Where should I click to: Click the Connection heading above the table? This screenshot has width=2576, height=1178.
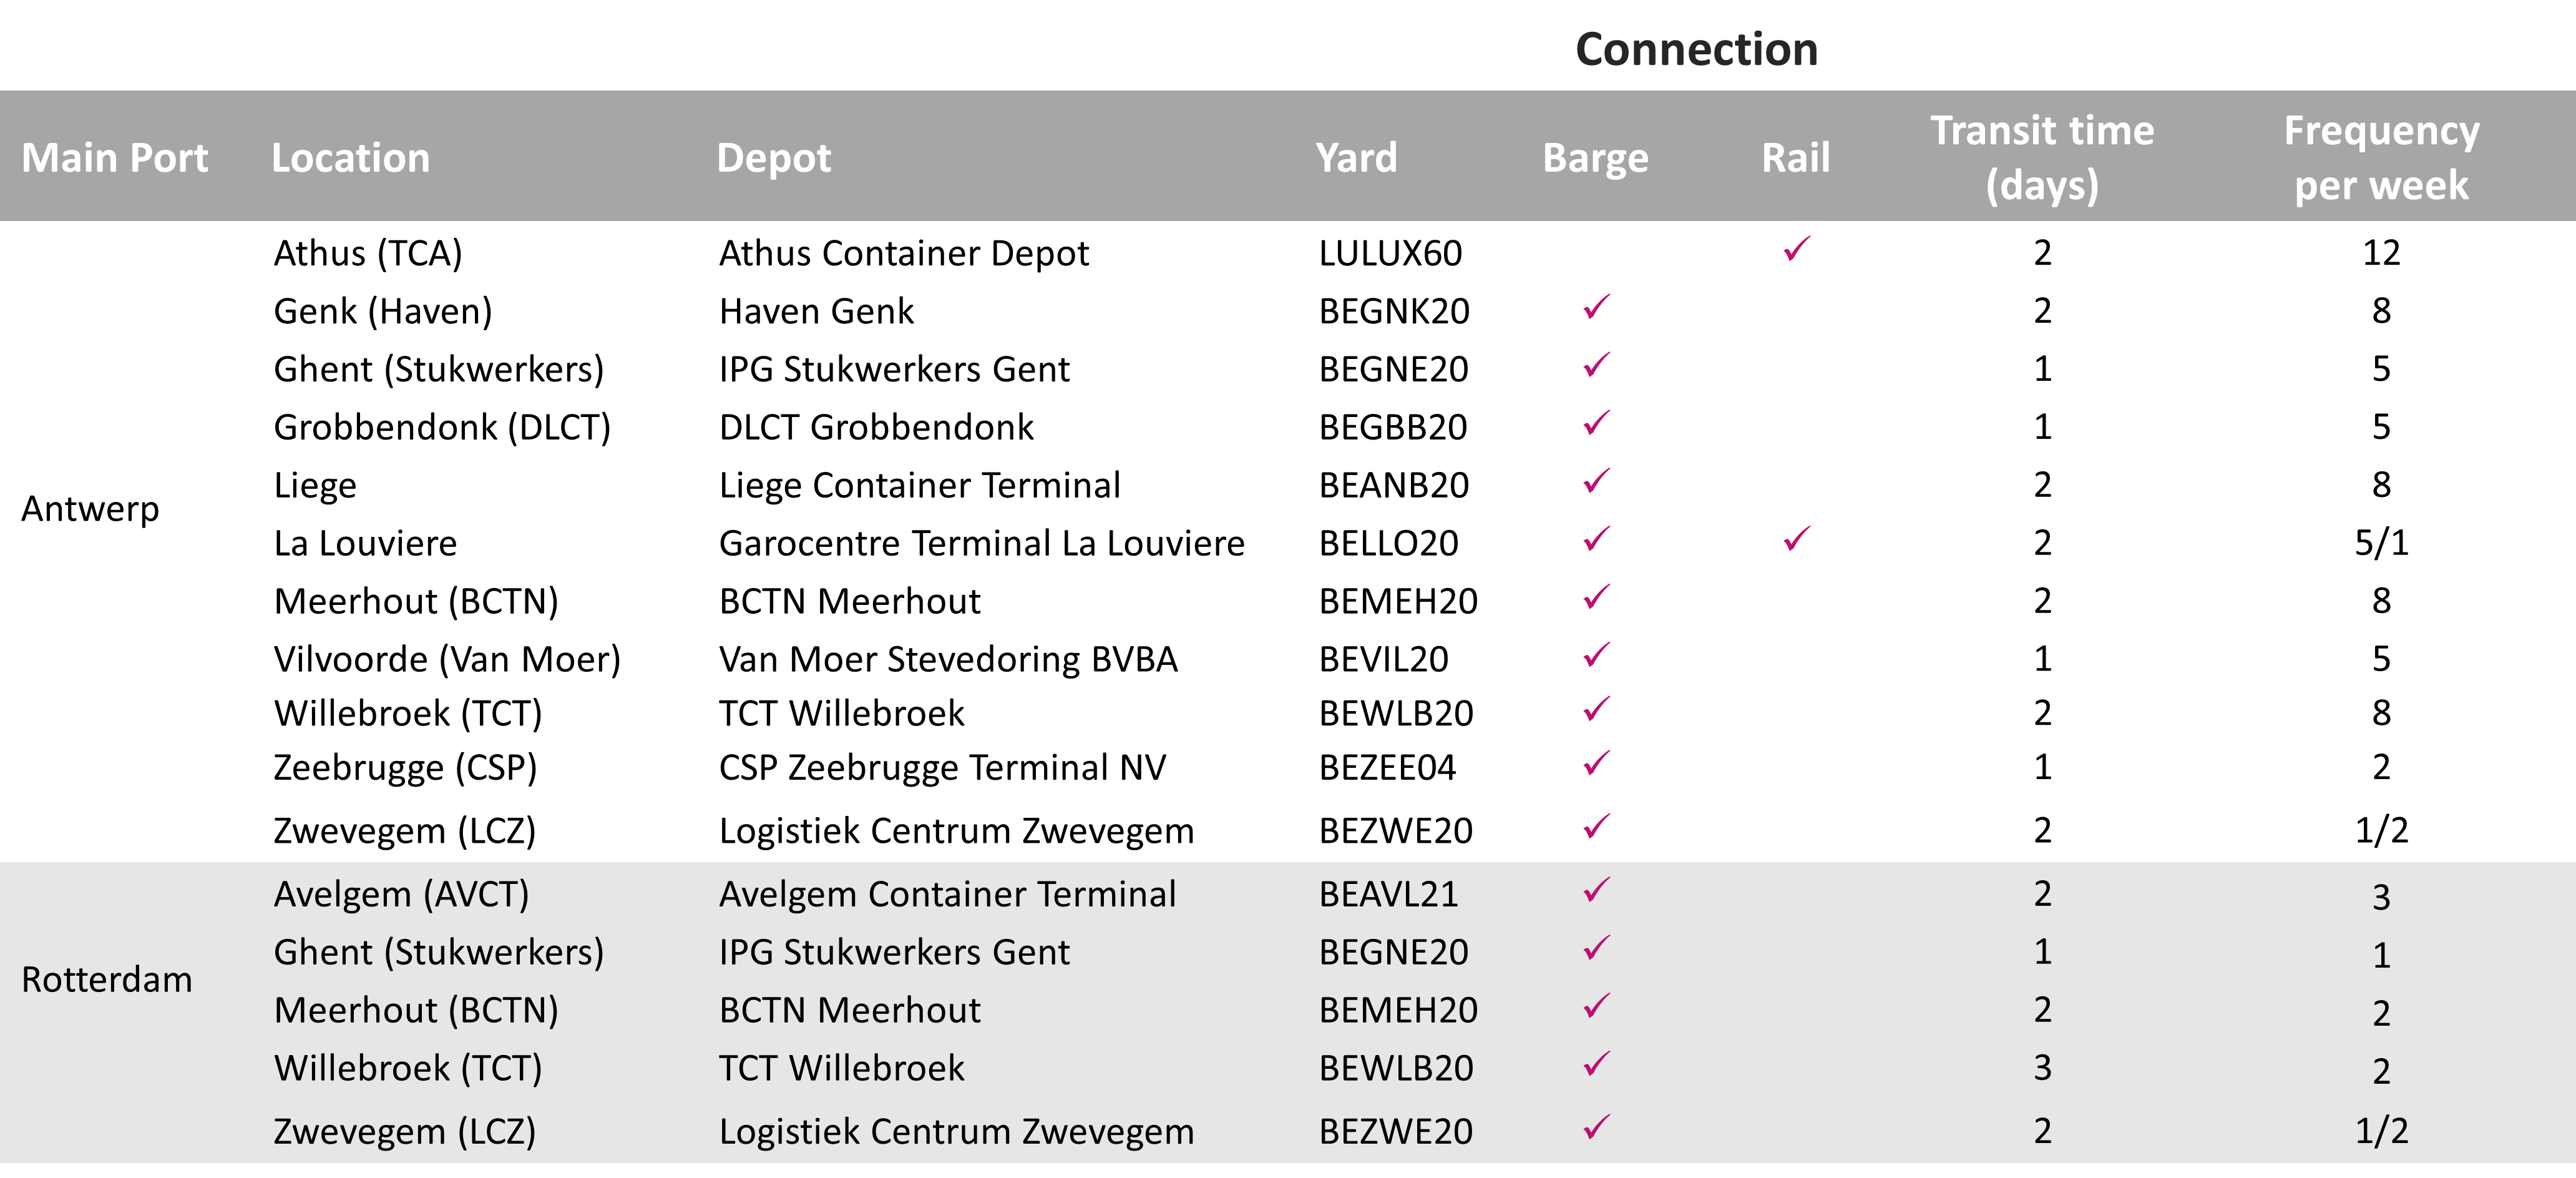[1696, 49]
